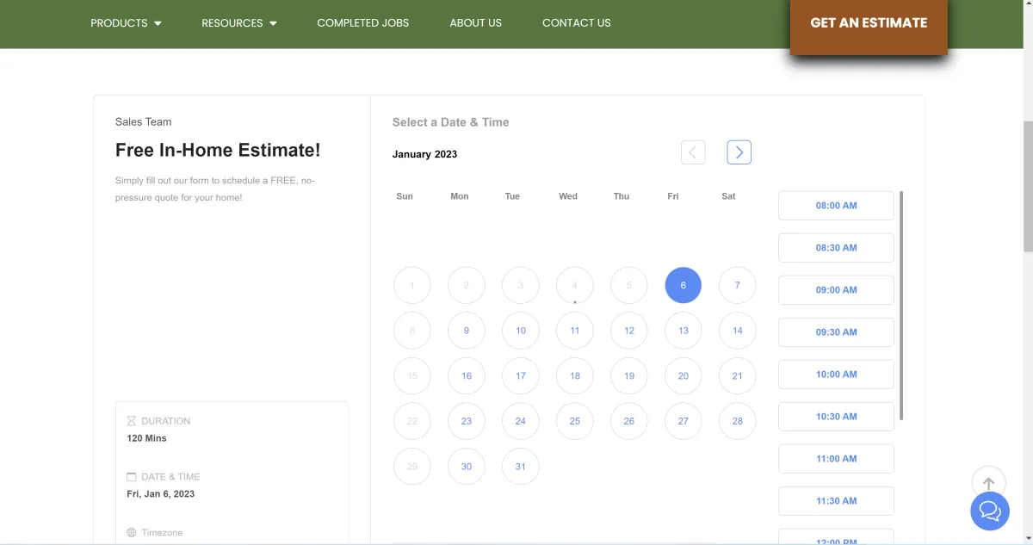Screen dimensions: 1033x545
Task: Pick January 25 as the date
Action: pyautogui.click(x=575, y=422)
